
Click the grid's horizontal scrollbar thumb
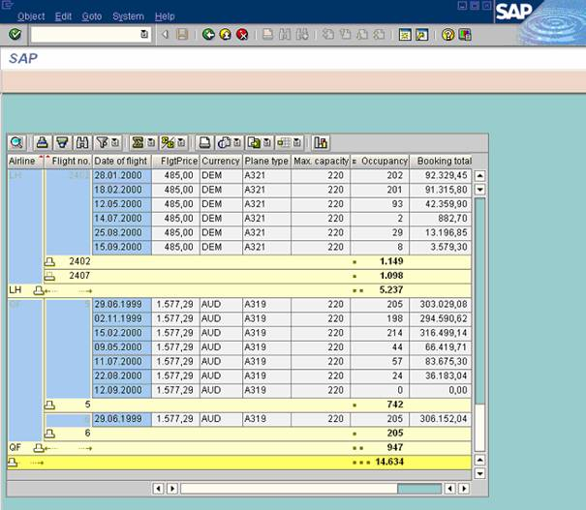(x=418, y=489)
